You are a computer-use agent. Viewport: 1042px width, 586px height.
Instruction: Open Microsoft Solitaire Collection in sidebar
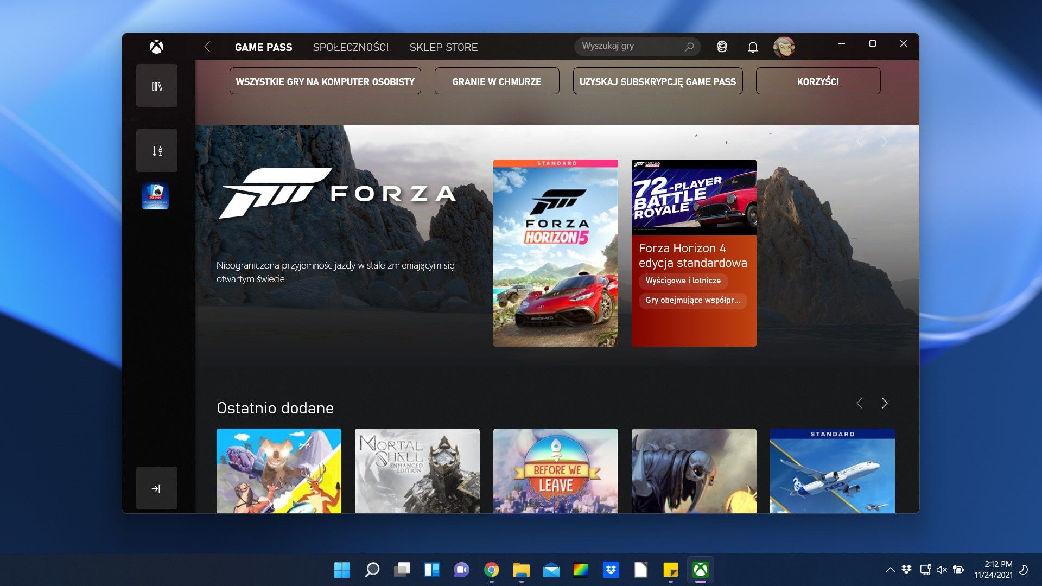point(155,196)
